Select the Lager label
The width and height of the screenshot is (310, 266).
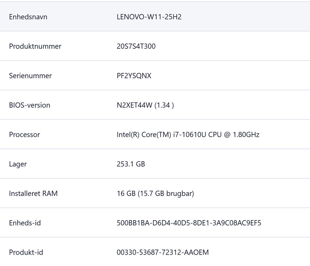[x=18, y=164]
